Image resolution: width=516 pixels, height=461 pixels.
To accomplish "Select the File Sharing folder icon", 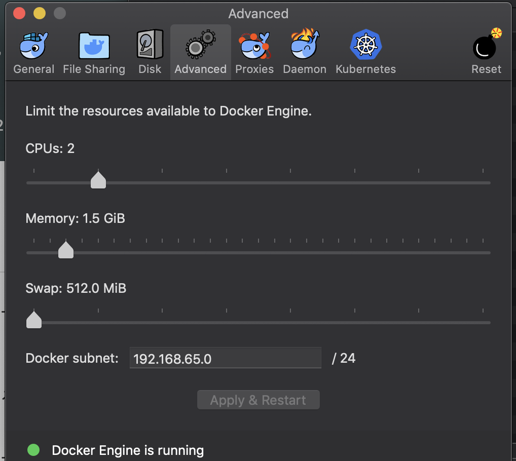I will pyautogui.click(x=94, y=45).
